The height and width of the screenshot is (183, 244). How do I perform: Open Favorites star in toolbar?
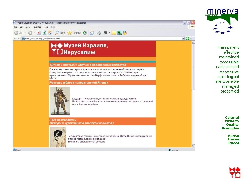coord(74,33)
